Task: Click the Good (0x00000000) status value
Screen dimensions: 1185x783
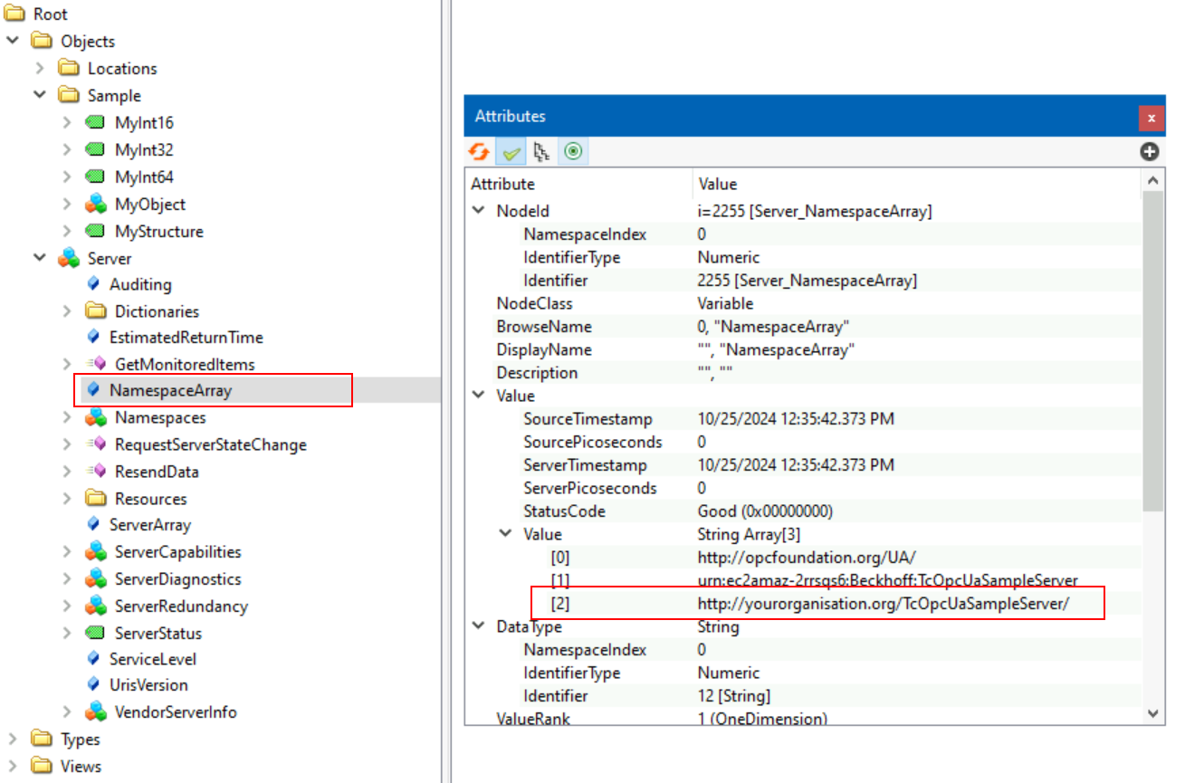Action: coord(765,511)
